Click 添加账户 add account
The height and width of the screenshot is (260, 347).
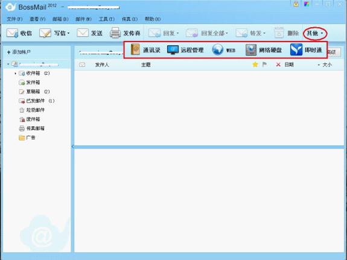click(19, 52)
